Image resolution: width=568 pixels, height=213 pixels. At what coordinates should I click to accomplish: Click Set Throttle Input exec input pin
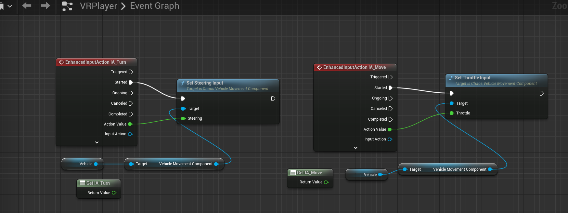coord(451,93)
